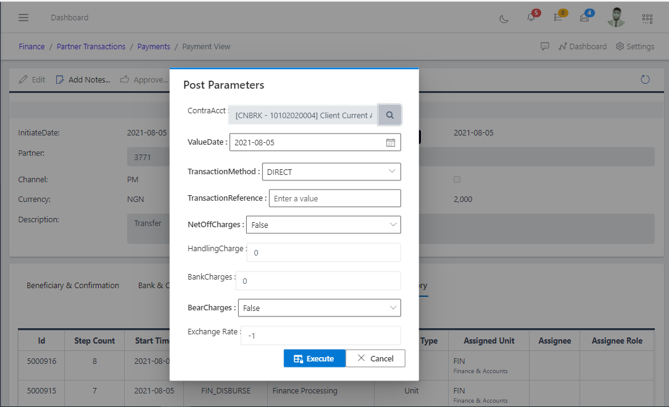Switch to the Beneficiary & Confirmation tab

click(x=72, y=285)
